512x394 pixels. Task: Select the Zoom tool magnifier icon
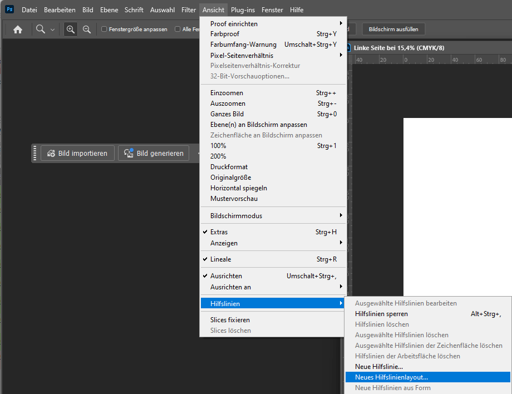click(41, 29)
